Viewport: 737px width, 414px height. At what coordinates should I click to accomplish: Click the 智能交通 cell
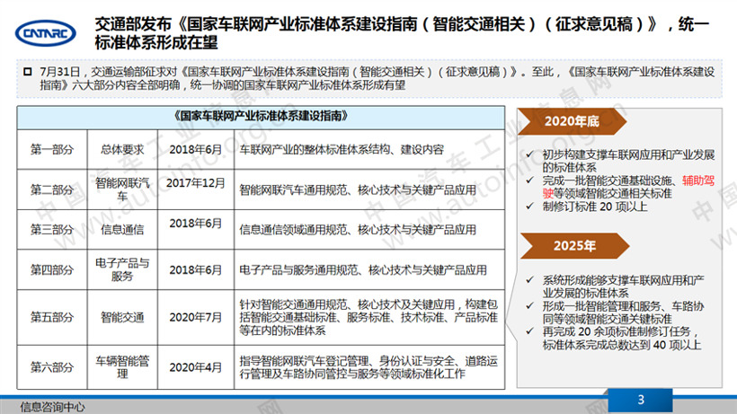[x=122, y=317]
